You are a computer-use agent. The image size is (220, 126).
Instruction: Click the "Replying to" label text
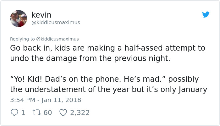(22, 39)
